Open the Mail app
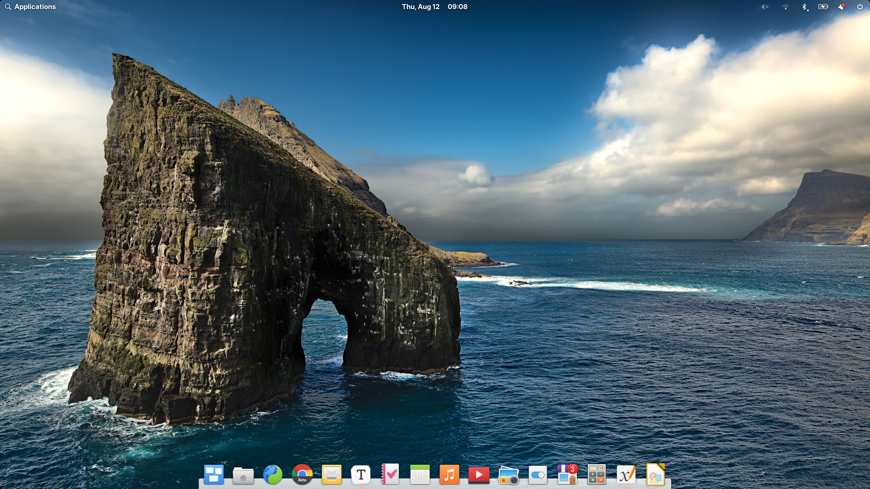870x489 pixels. coord(332,475)
